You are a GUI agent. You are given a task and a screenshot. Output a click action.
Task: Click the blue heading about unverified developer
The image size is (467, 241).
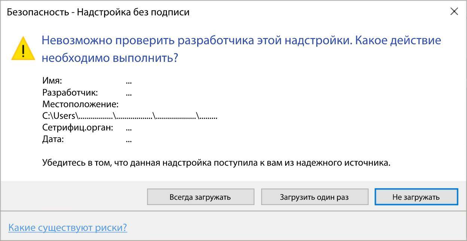241,40
